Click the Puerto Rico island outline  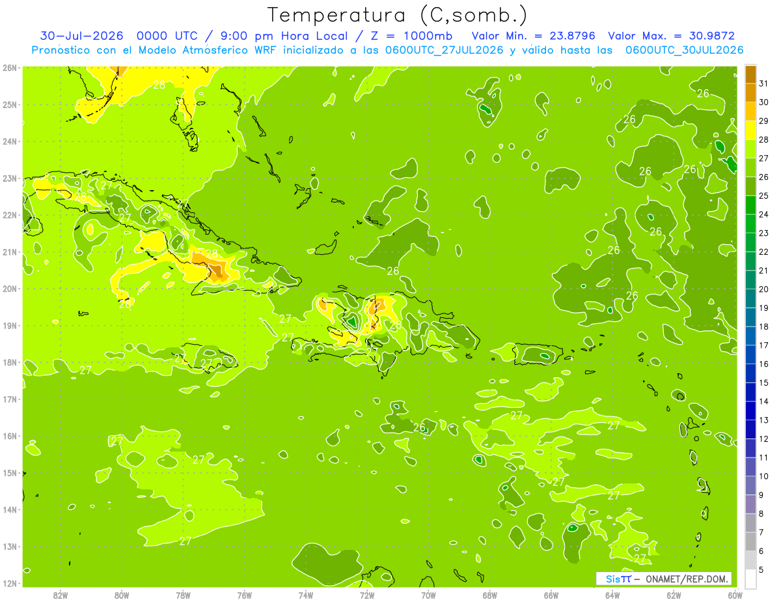click(539, 354)
